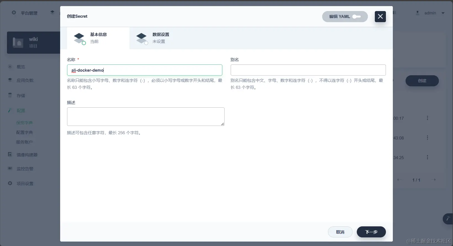This screenshot has height=246, width=453.
Task: Open the 数据设置 step tab
Action: pos(161,38)
